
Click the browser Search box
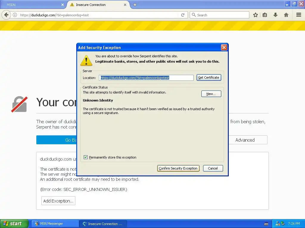point(220,15)
